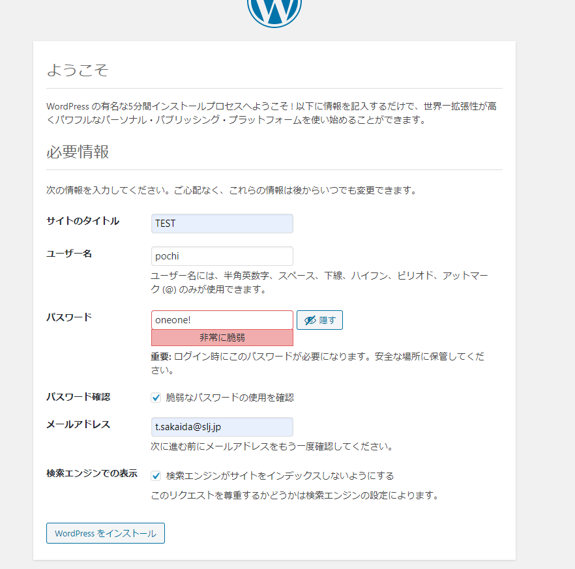Click the ようこそ heading
This screenshot has height=569, width=575.
pyautogui.click(x=78, y=70)
